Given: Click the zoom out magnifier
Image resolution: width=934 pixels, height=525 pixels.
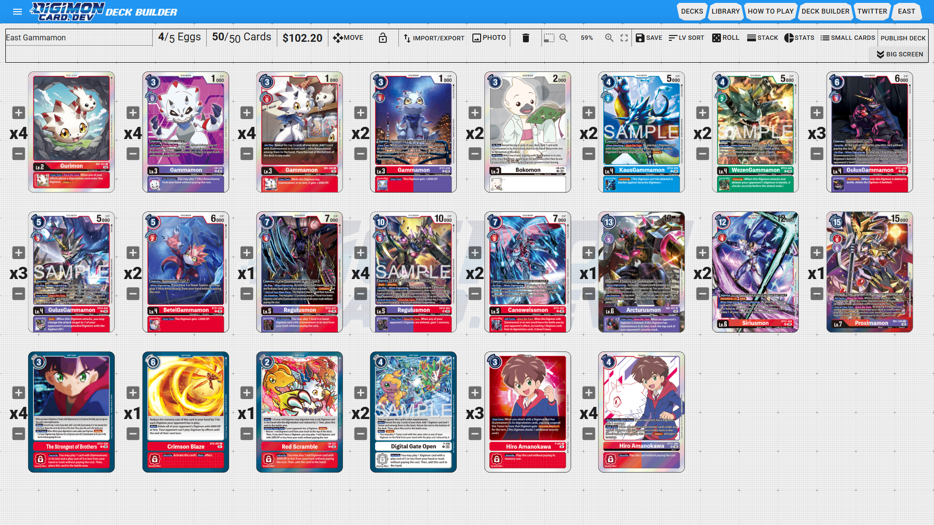Looking at the screenshot, I should 563,38.
